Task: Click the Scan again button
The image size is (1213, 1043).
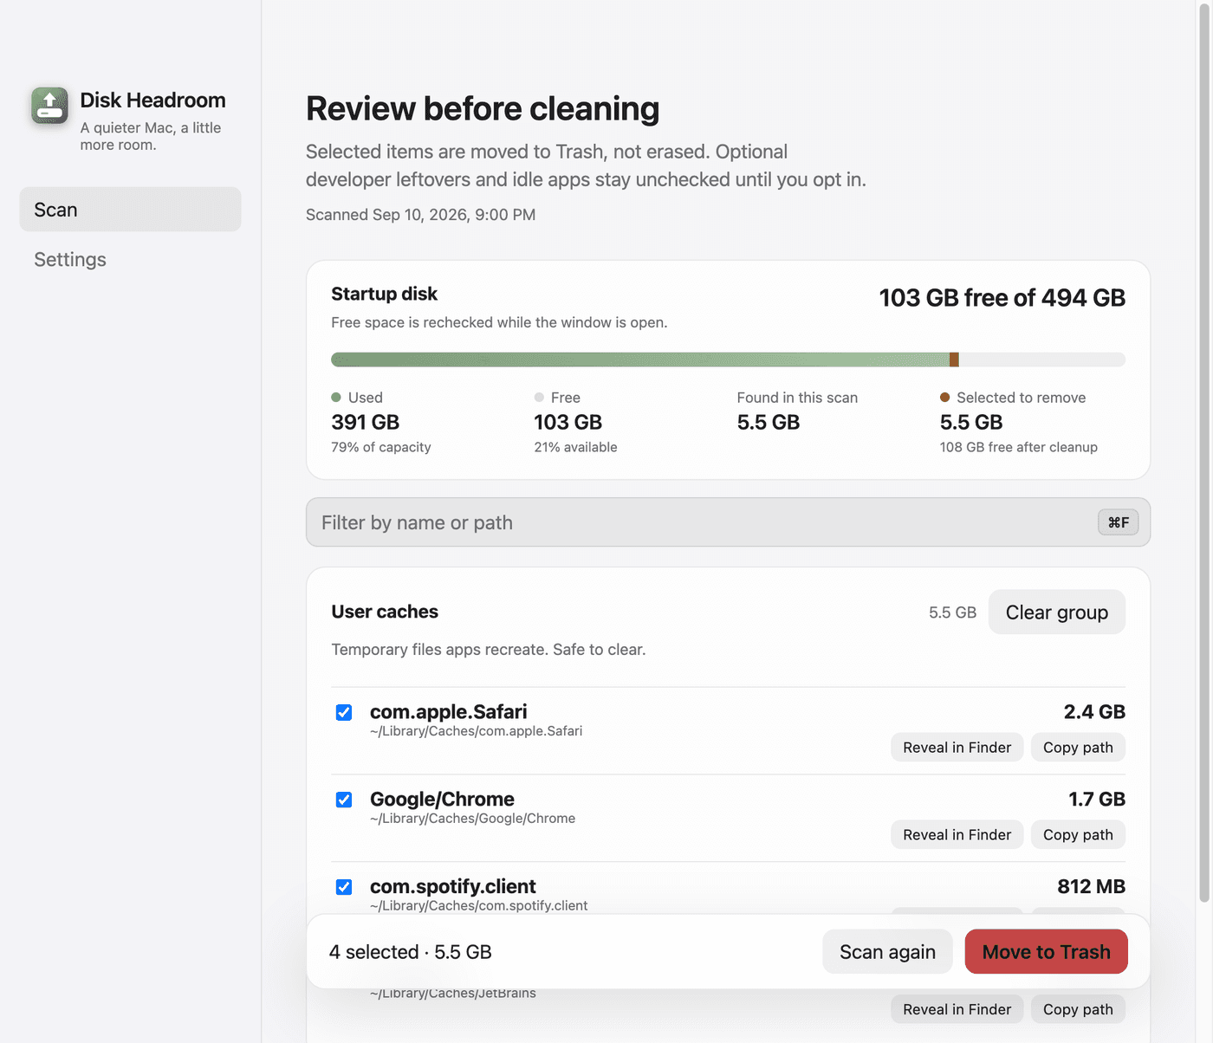Action: pyautogui.click(x=887, y=952)
